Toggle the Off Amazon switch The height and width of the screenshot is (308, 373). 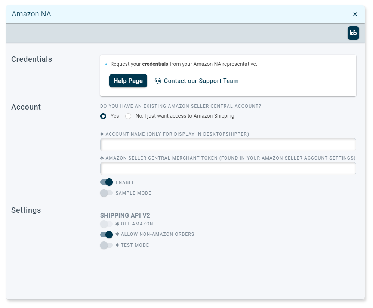(x=107, y=224)
